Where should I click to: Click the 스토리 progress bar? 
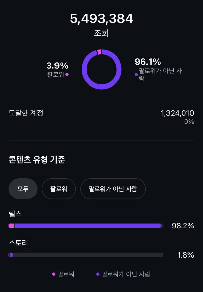86,255
